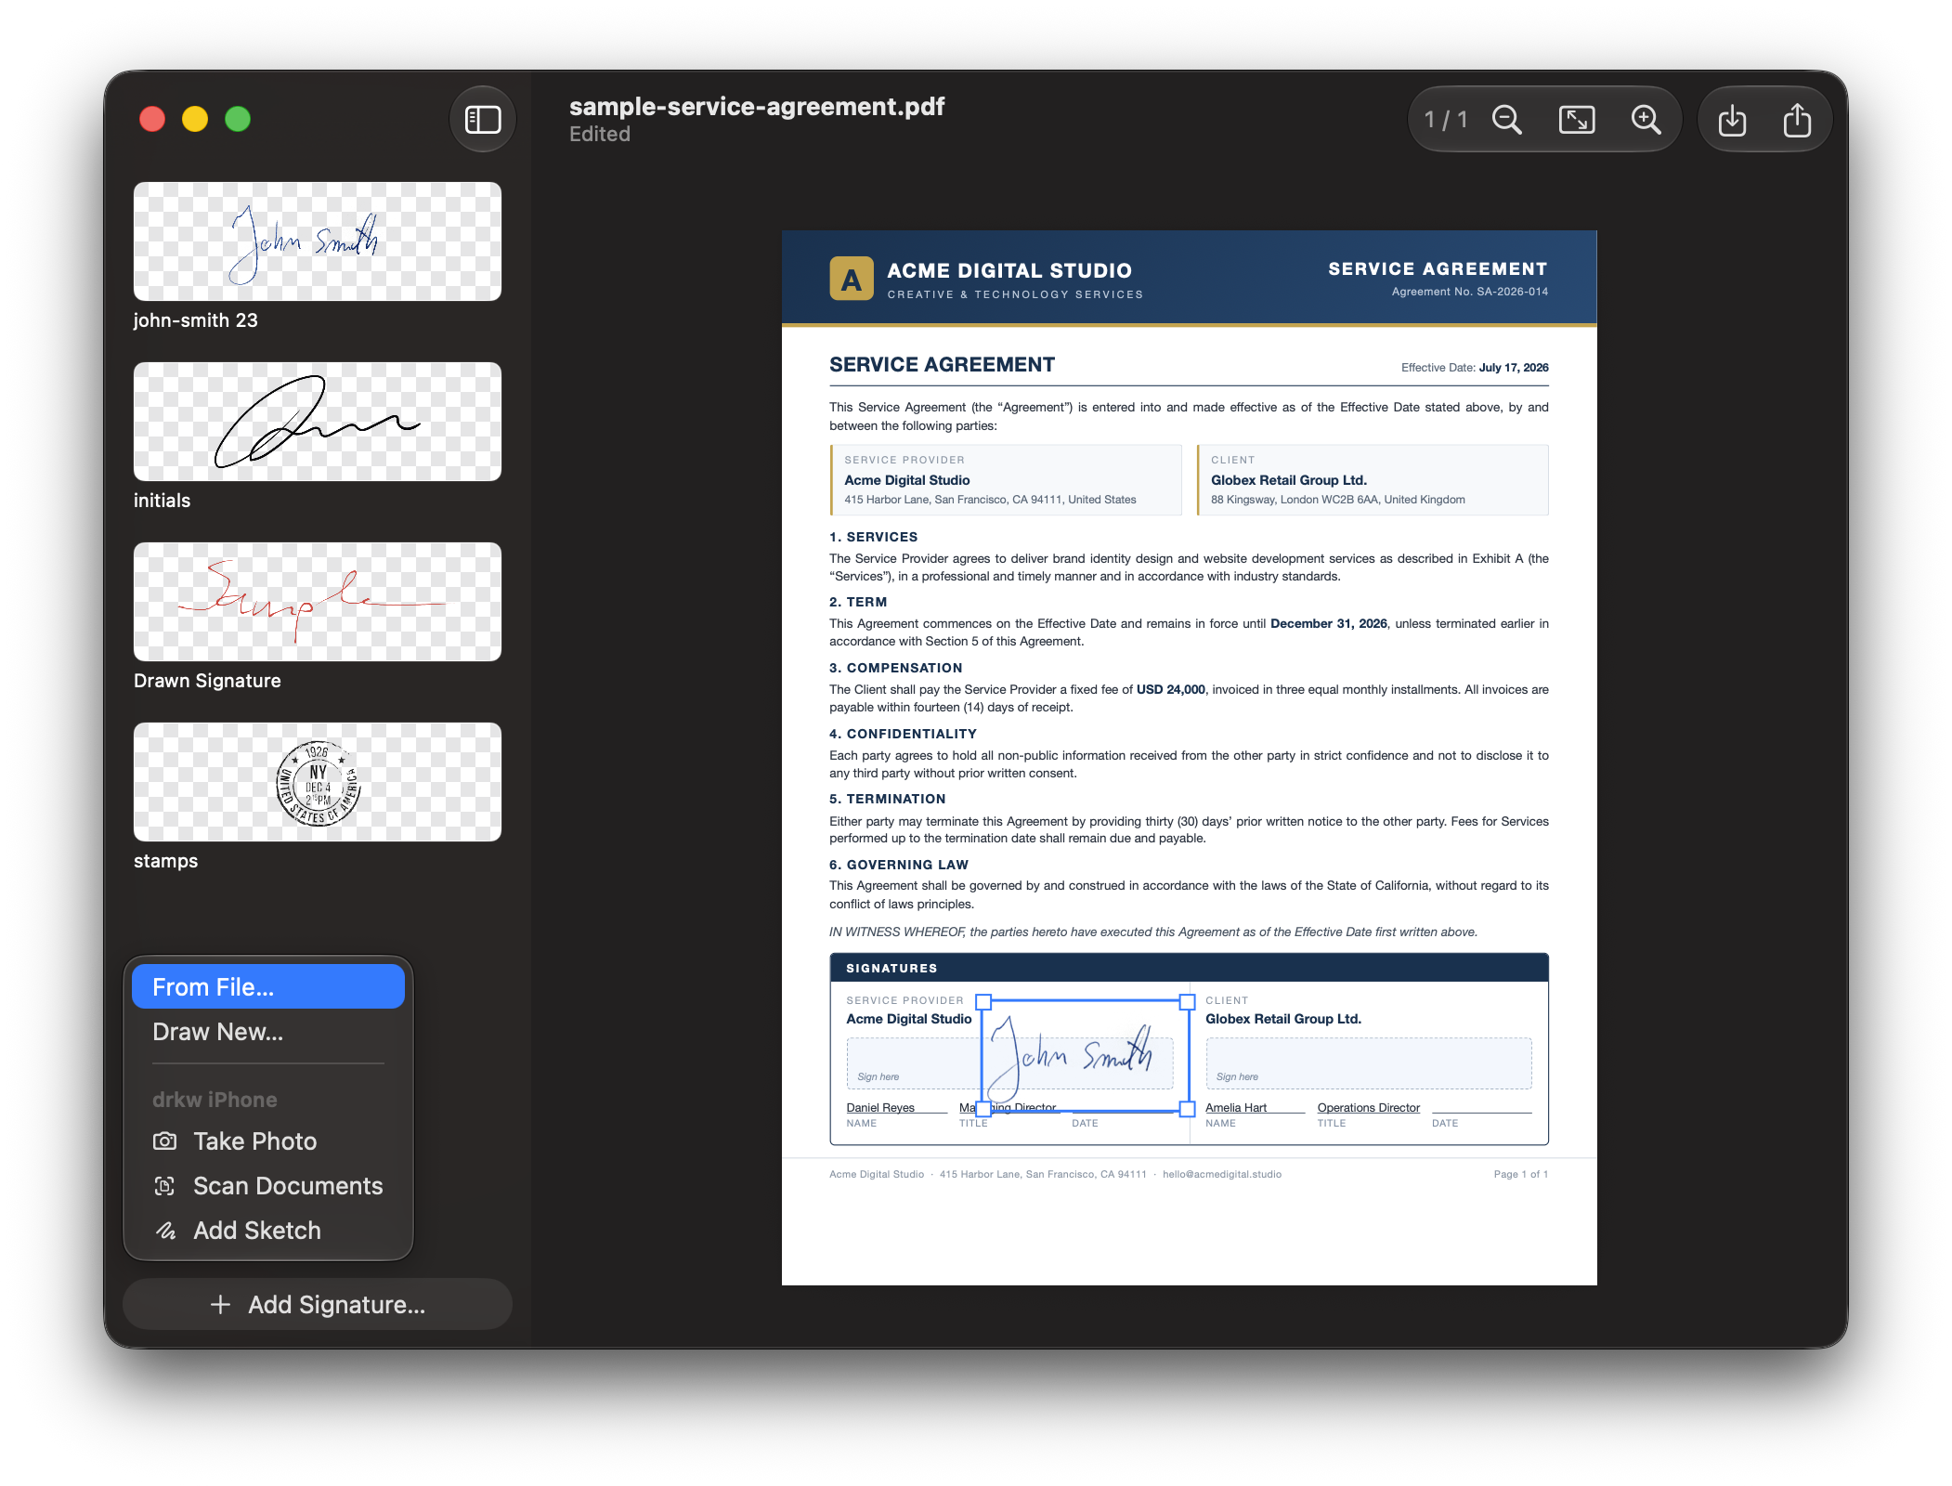The height and width of the screenshot is (1486, 1952).
Task: Click the bottom-left resize handle of signature
Action: coord(983,1109)
